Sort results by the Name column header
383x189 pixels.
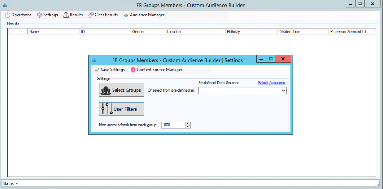pyautogui.click(x=53, y=31)
